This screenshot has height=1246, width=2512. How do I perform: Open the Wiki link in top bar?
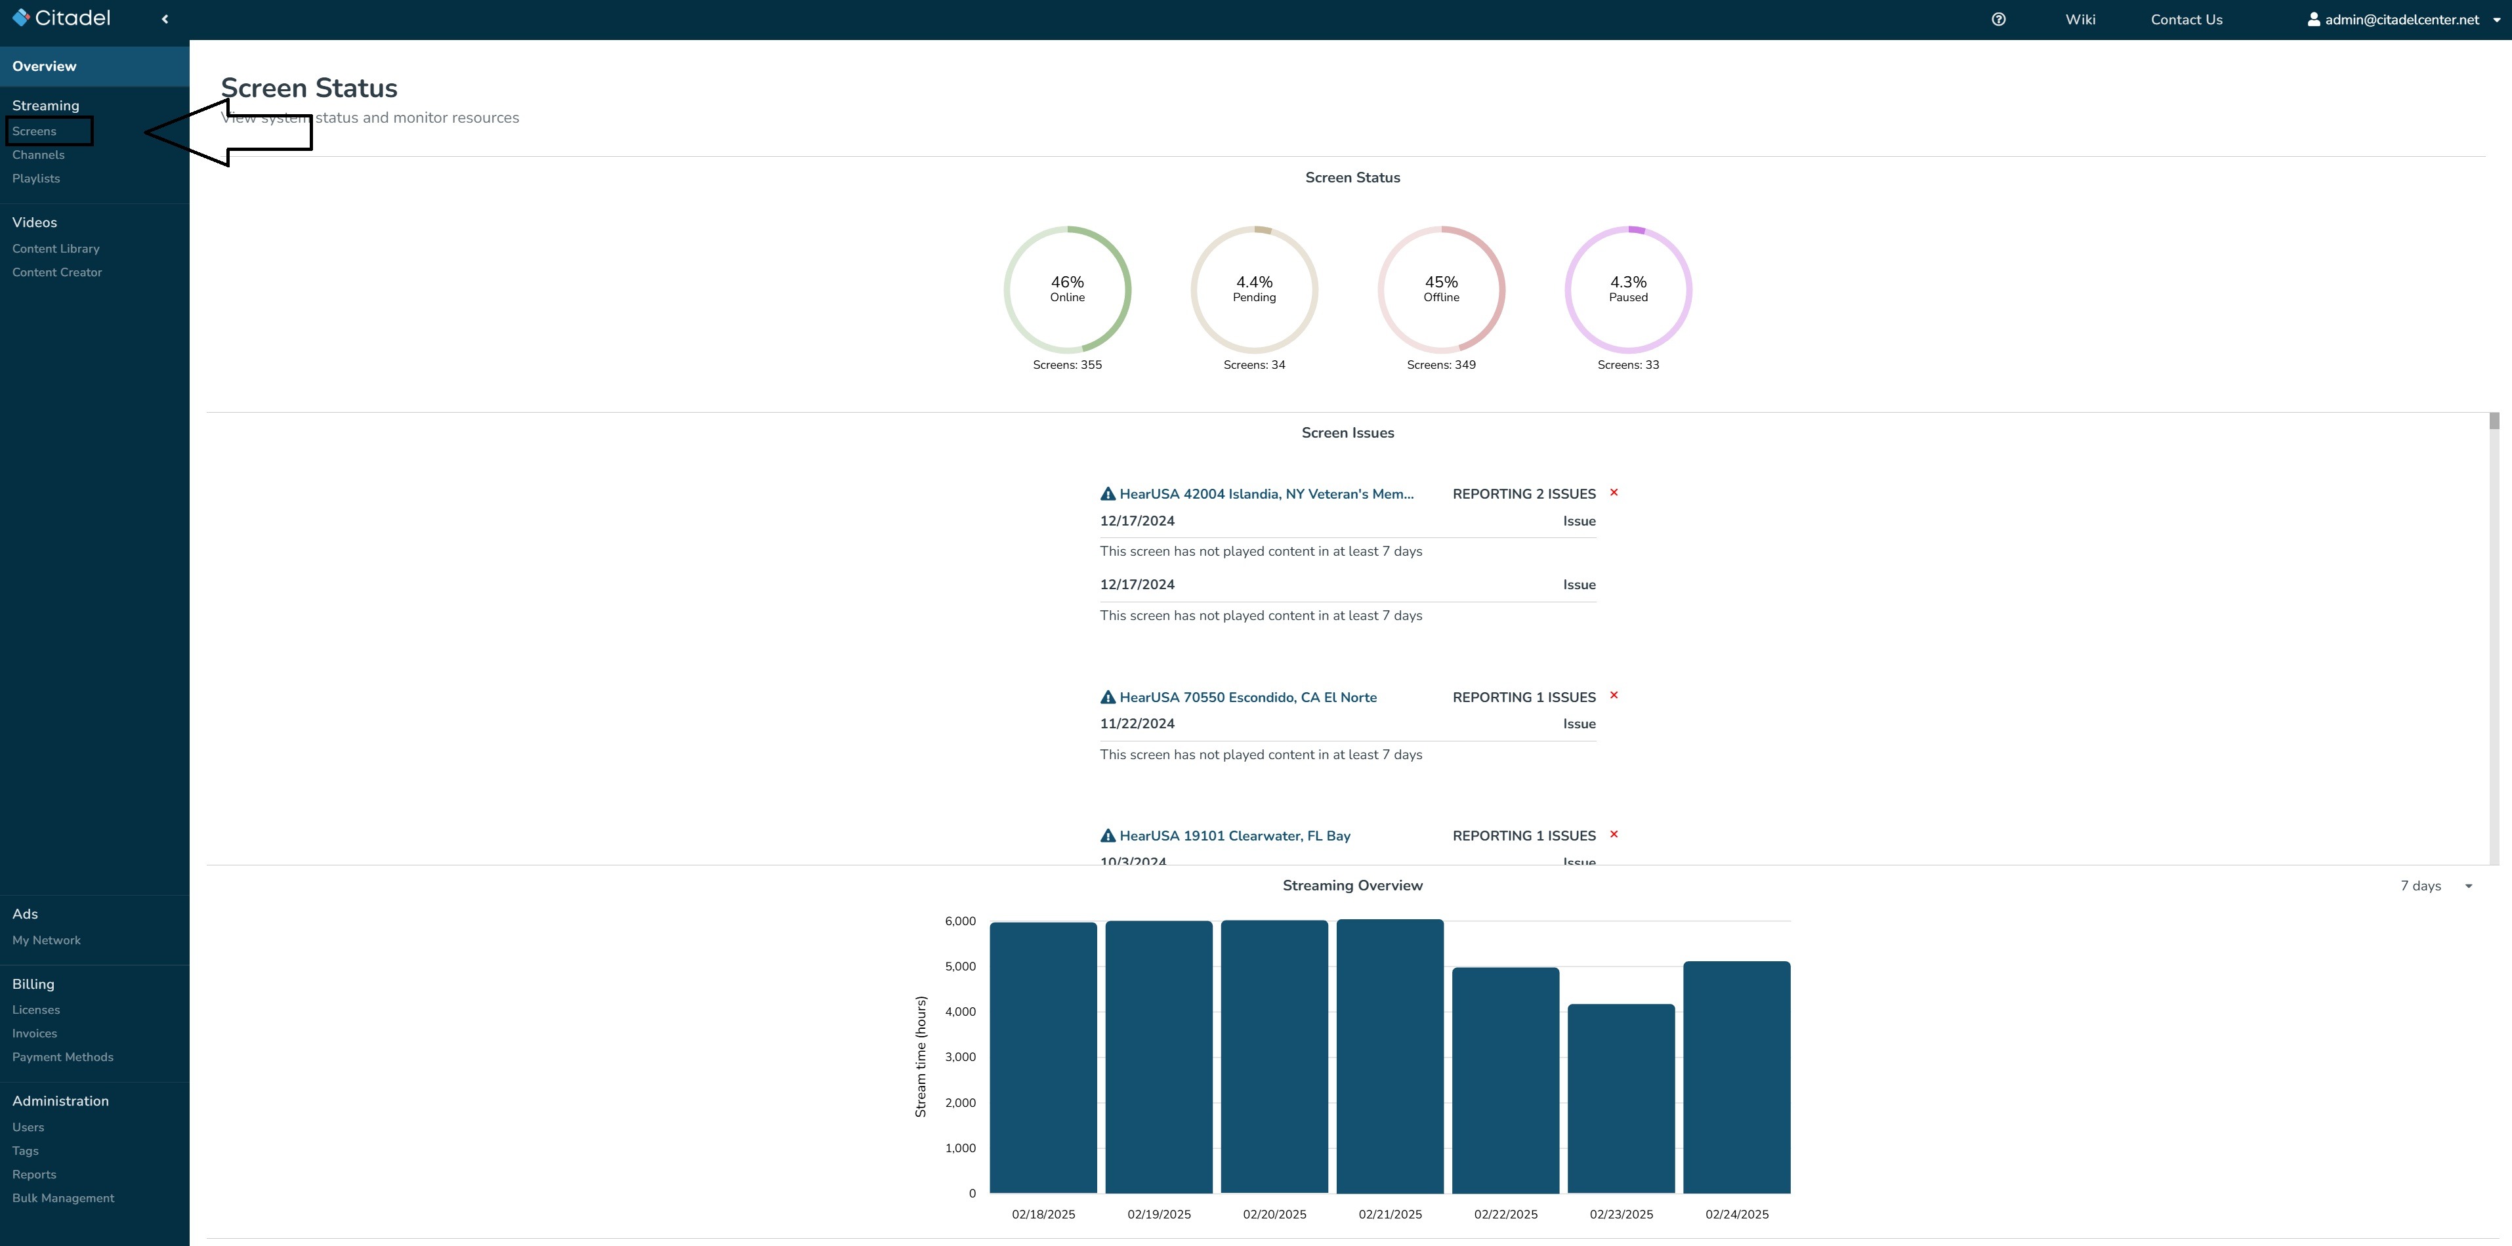(x=2080, y=20)
